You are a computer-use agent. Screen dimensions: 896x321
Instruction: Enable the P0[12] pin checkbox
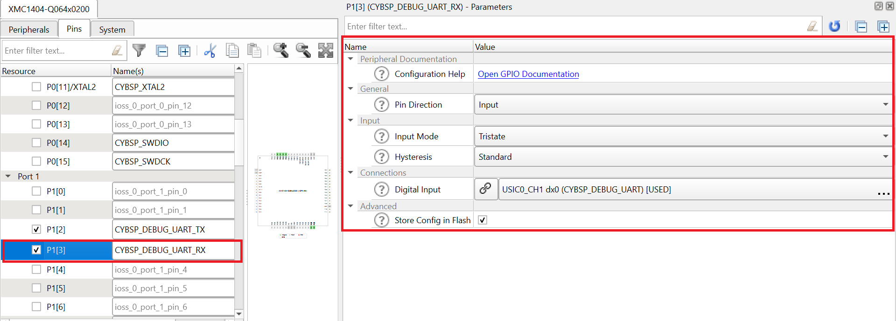pos(36,105)
